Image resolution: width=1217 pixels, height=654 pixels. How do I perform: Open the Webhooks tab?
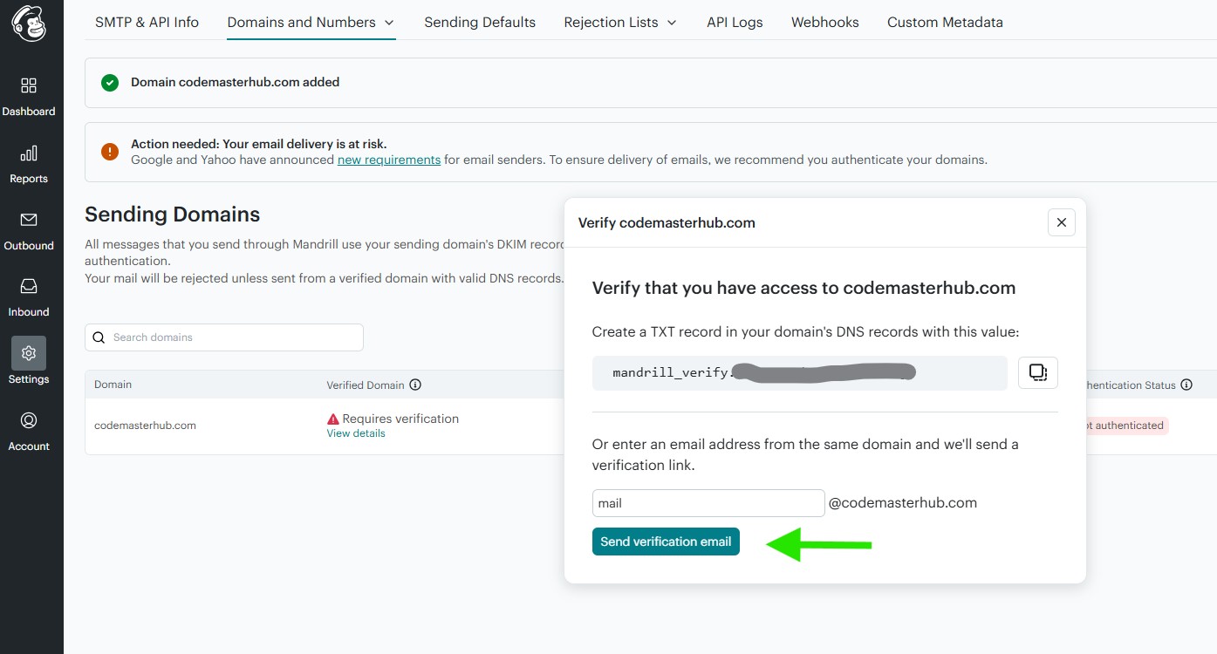[824, 23]
